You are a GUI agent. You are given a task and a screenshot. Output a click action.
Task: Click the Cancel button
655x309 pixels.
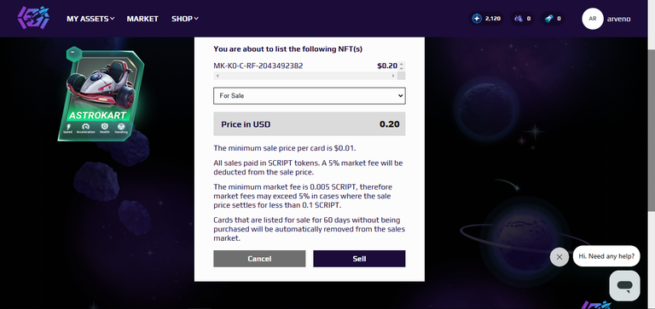[x=259, y=259]
